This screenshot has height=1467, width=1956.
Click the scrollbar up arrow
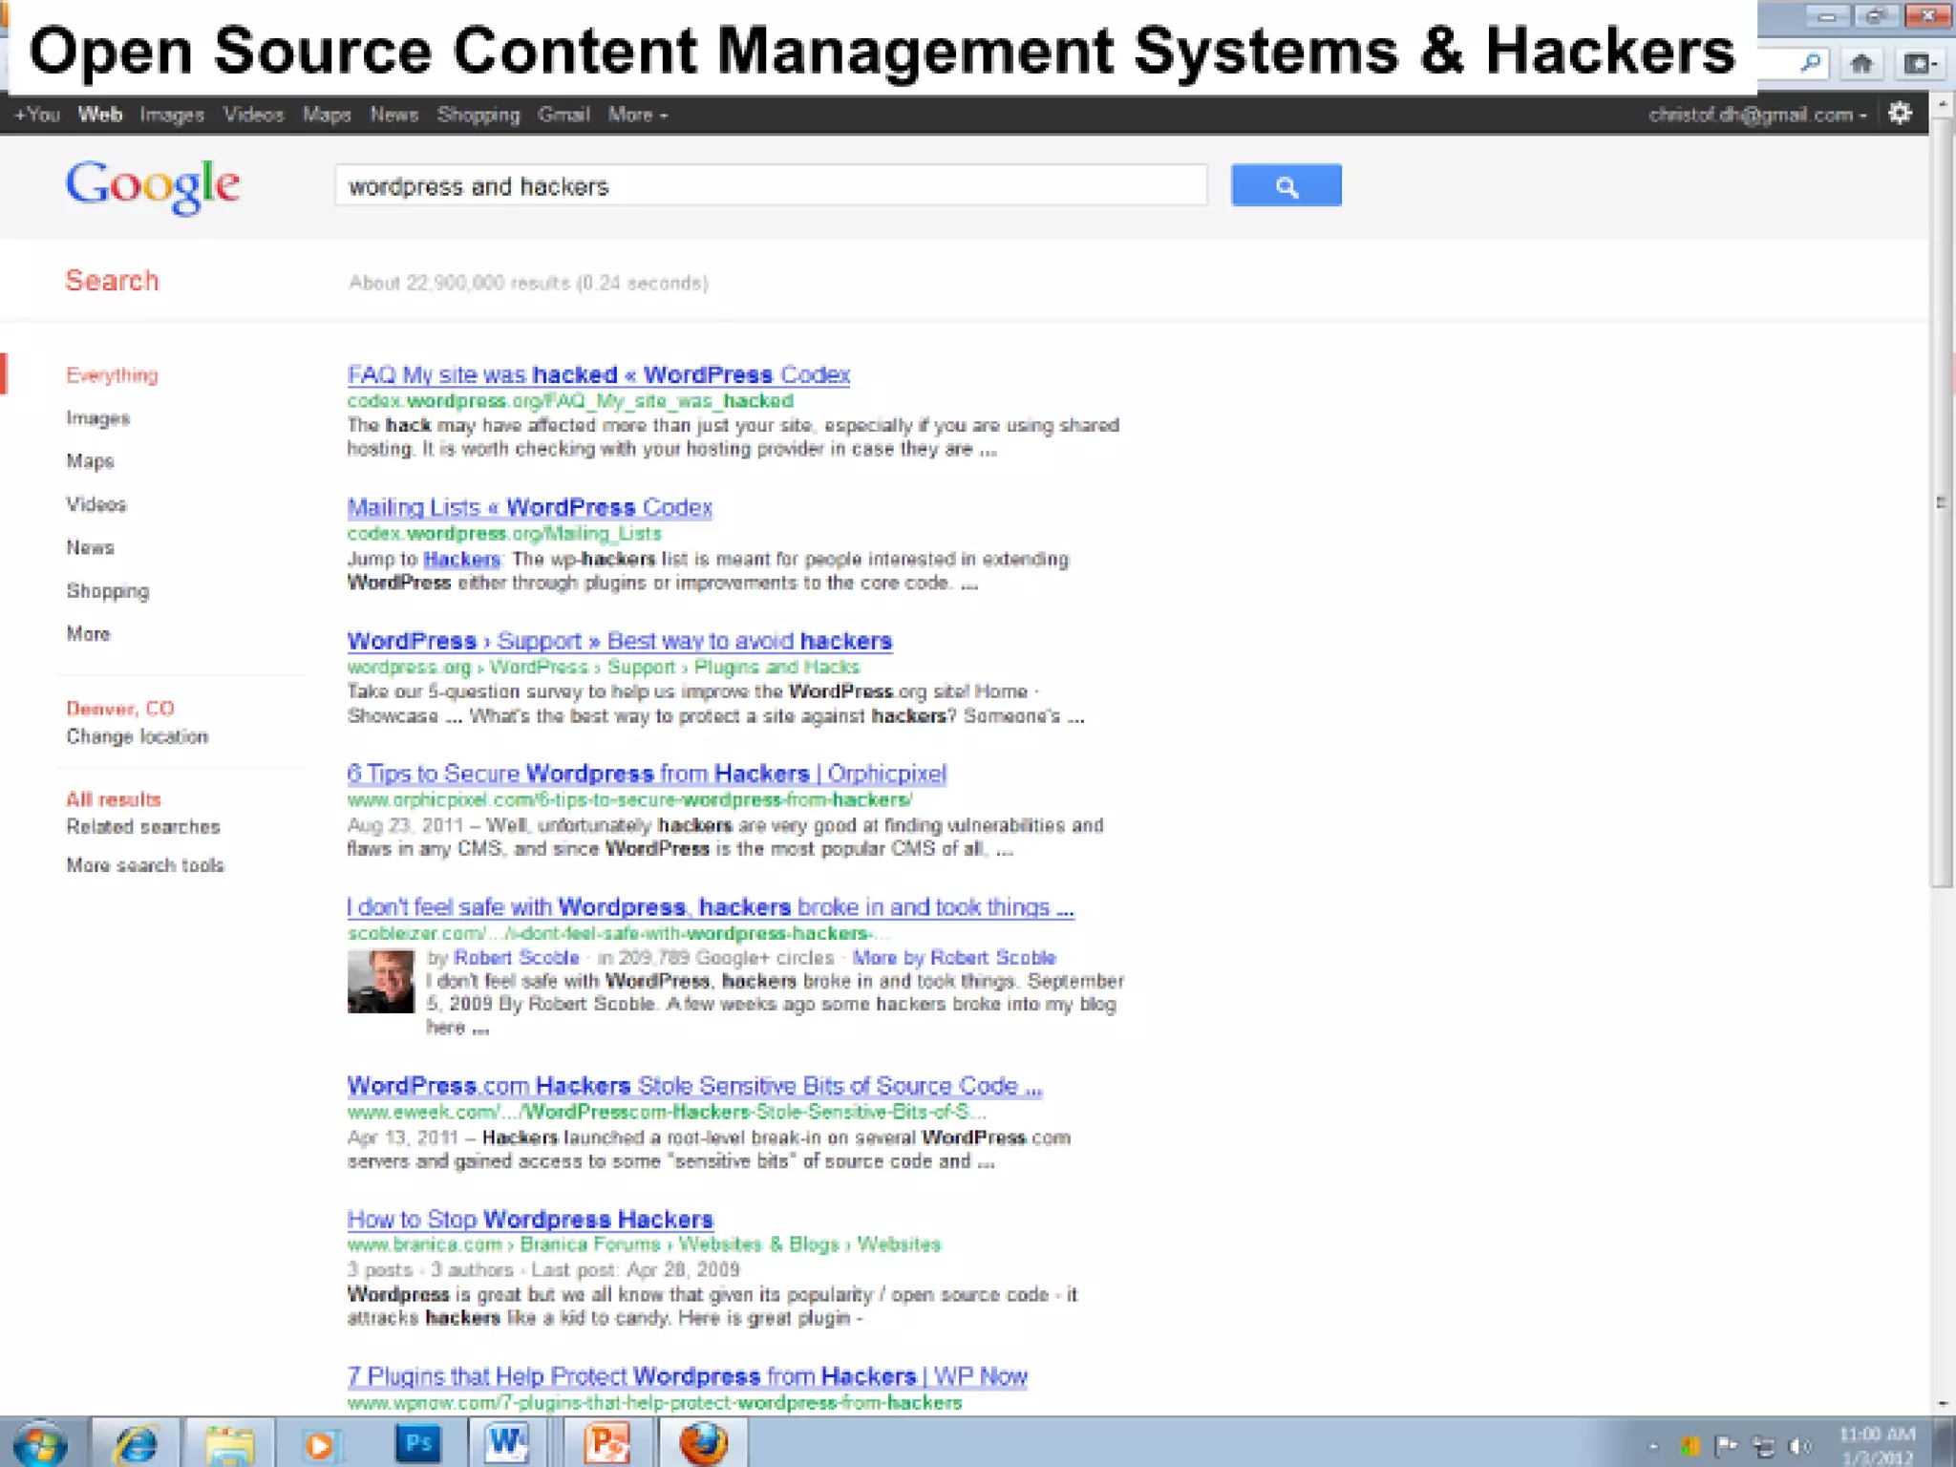tap(1942, 104)
